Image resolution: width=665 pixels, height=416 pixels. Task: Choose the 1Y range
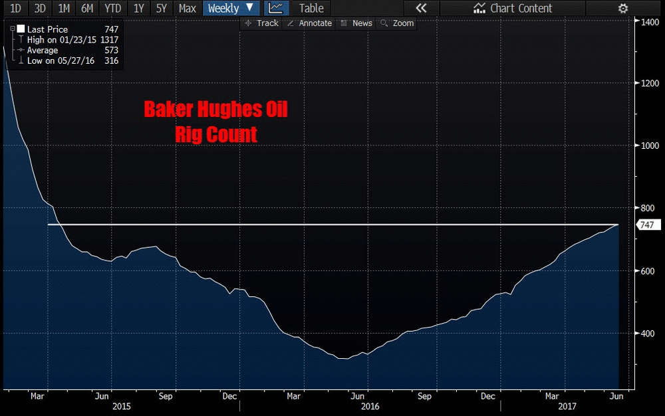click(139, 8)
